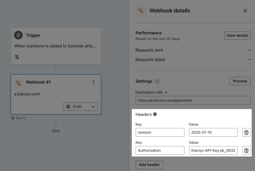Open the Webhook #1 three-dot options menu
Image resolution: width=255 pixels, height=171 pixels.
(x=94, y=82)
